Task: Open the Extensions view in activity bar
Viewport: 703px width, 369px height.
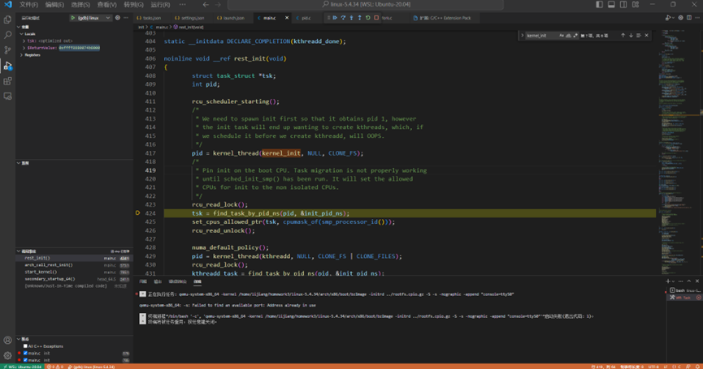Action: pos(8,81)
